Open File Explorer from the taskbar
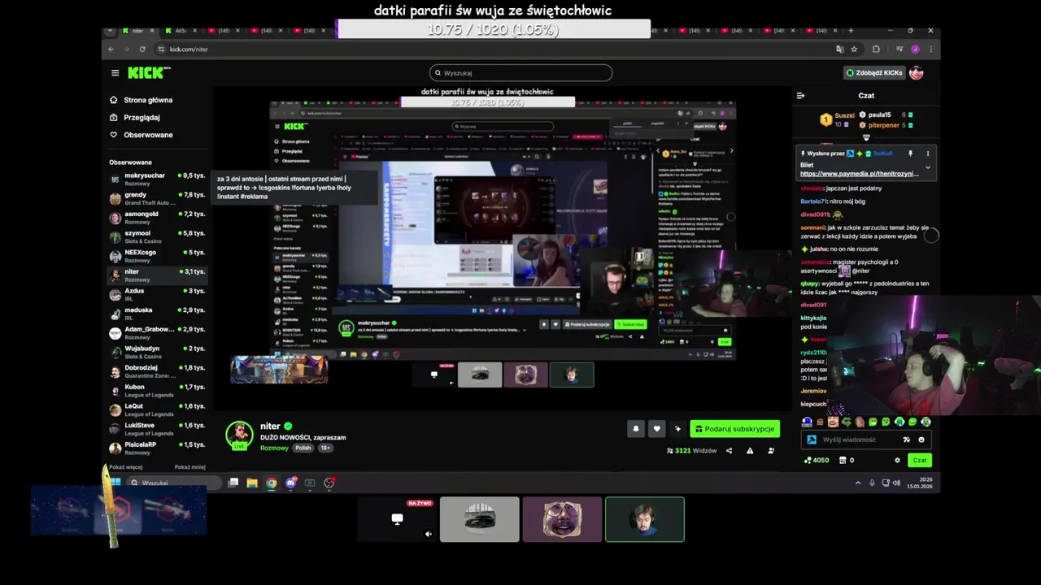Image resolution: width=1041 pixels, height=585 pixels. pos(252,483)
